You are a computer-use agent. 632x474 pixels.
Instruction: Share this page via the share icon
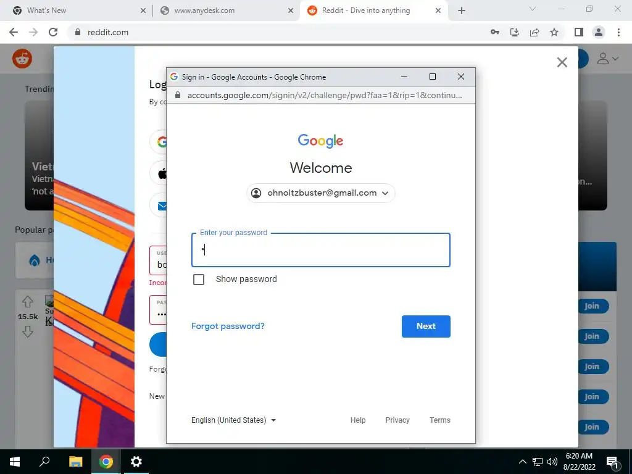pos(534,32)
